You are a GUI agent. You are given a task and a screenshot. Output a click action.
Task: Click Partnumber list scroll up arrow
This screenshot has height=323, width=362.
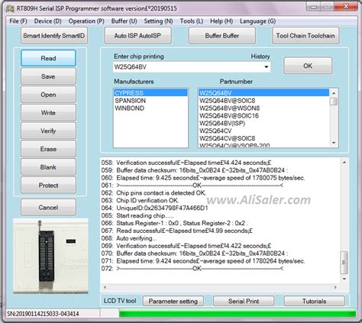334,93
